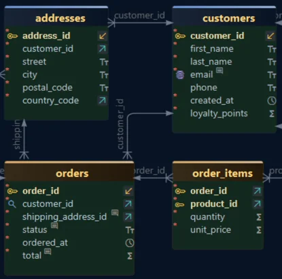Click the numeric sigma icon on unit_price row
The width and height of the screenshot is (282, 279).
coord(259,230)
